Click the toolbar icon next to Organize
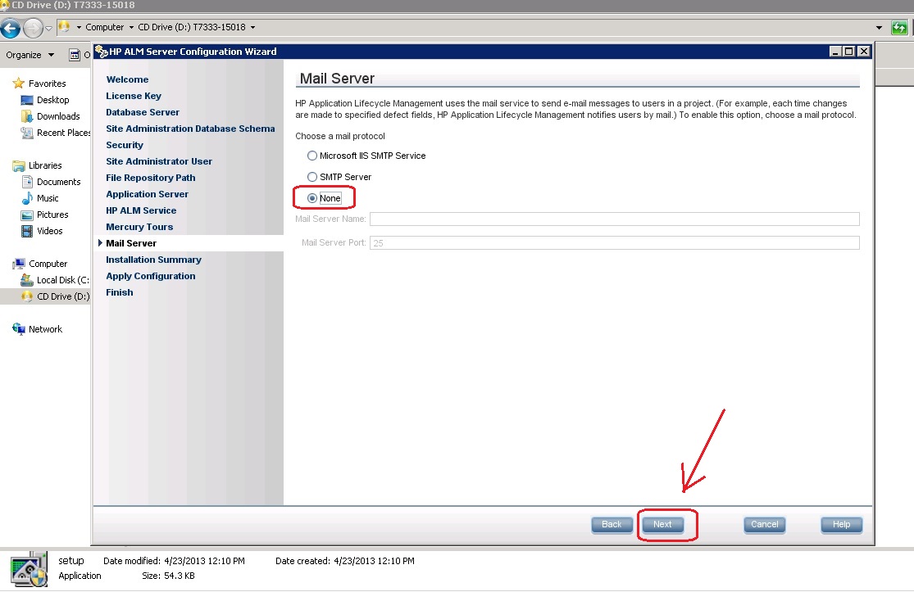 pyautogui.click(x=75, y=55)
